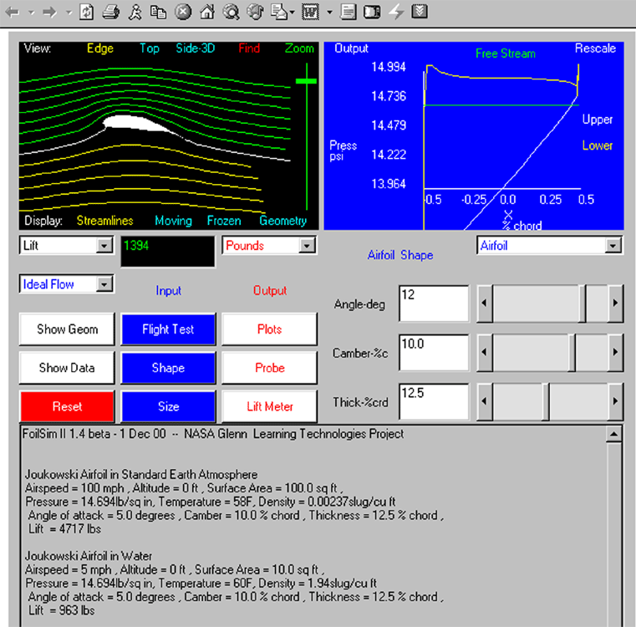Click the lightning bolt toolbar icon

tap(396, 12)
